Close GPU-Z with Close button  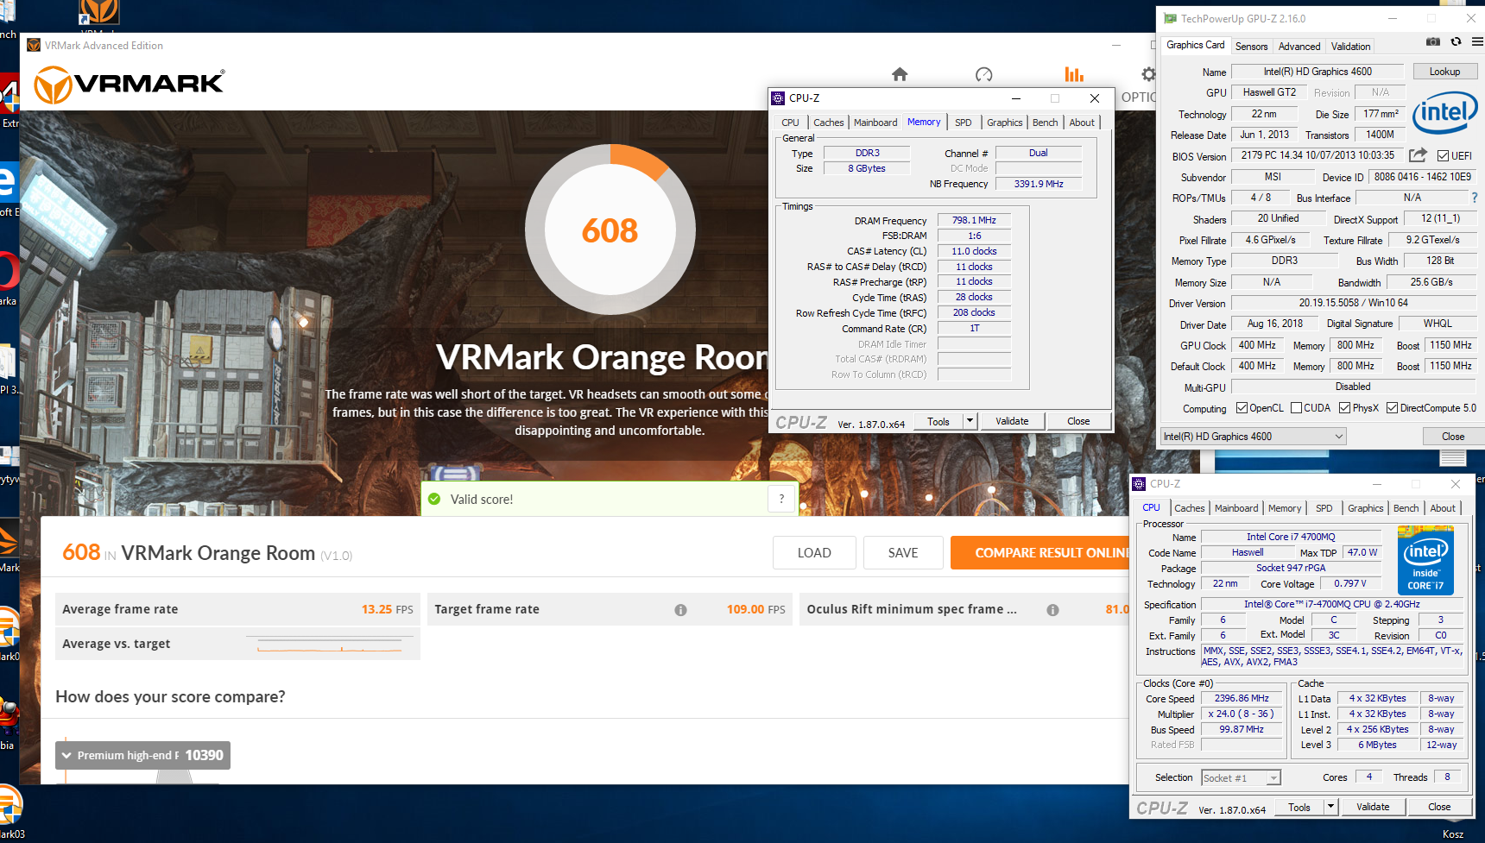coord(1452,437)
